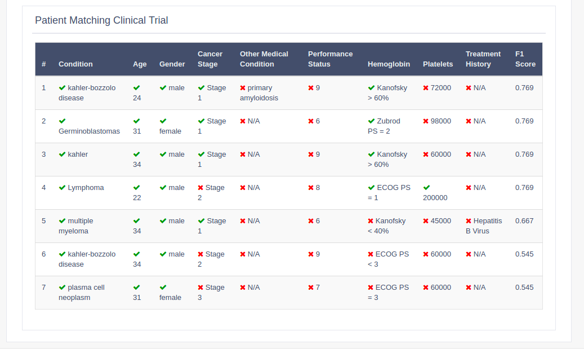Click red X beside platelets value 72000
584x349 pixels.
tap(426, 88)
